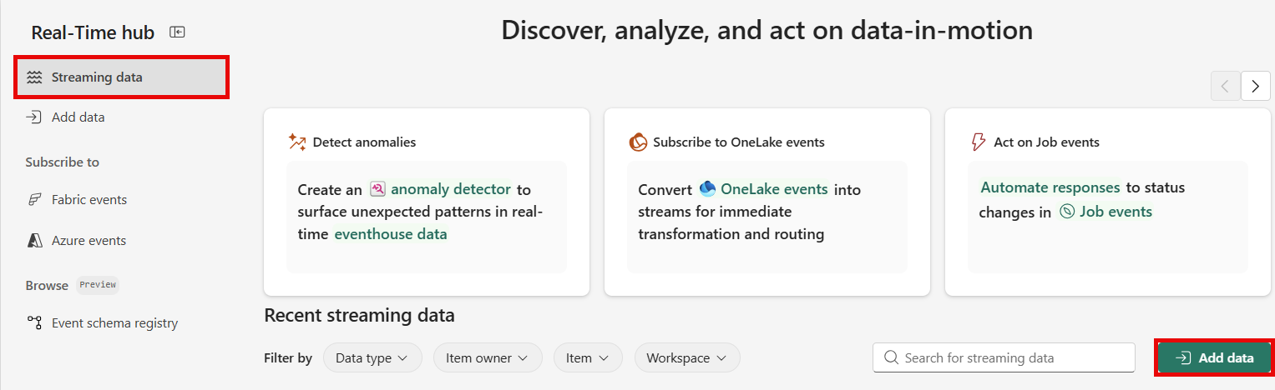Screen dimensions: 1275x390
Task: Click the Azure events icon
Action: click(34, 241)
